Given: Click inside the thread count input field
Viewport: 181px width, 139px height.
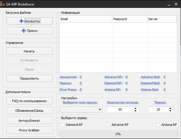Looking at the screenshot, I should click(x=120, y=109).
